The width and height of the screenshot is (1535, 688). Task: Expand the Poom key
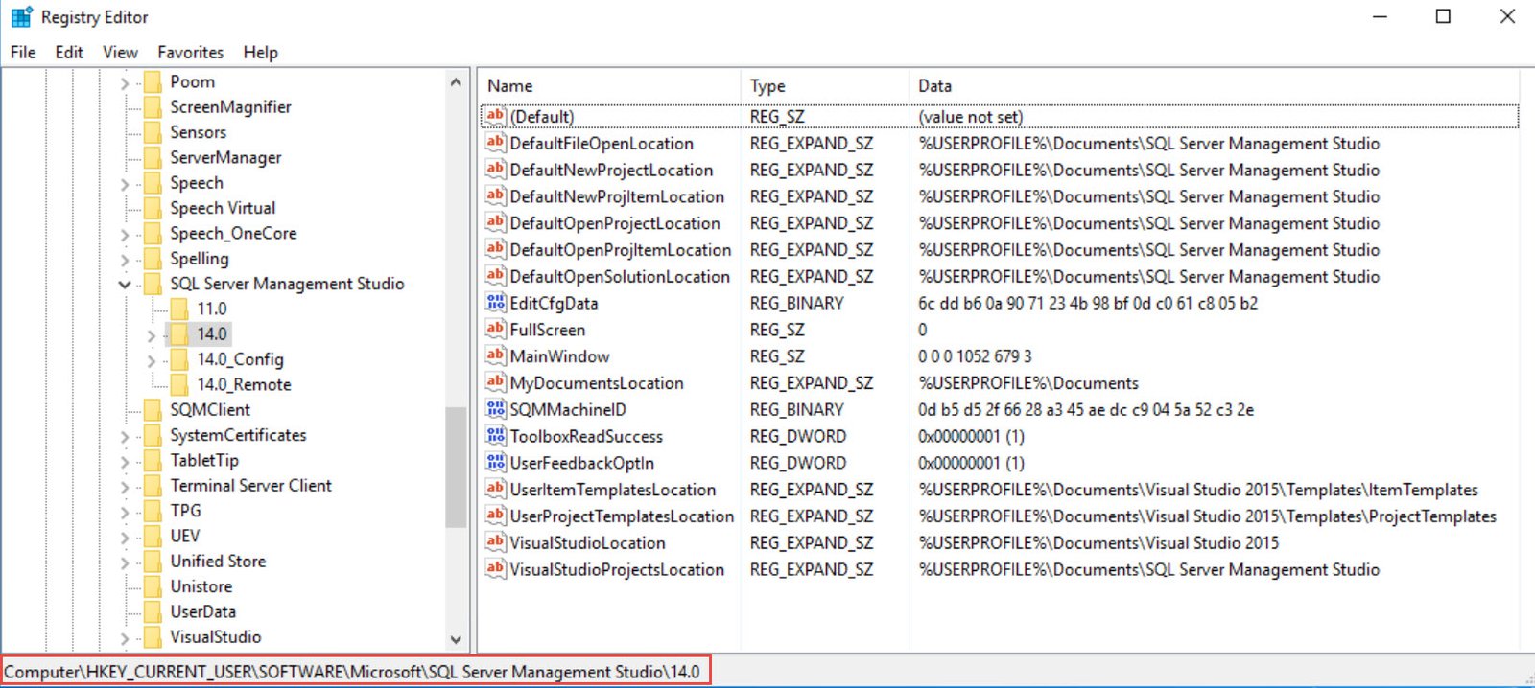tap(125, 83)
